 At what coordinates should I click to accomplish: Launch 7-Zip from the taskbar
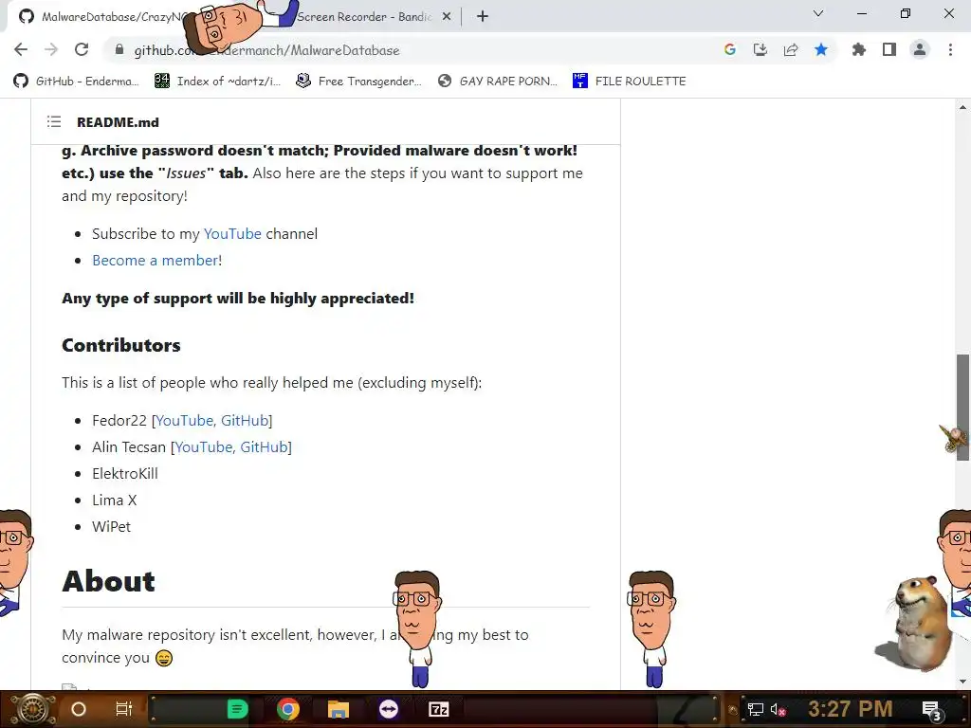[x=438, y=709]
